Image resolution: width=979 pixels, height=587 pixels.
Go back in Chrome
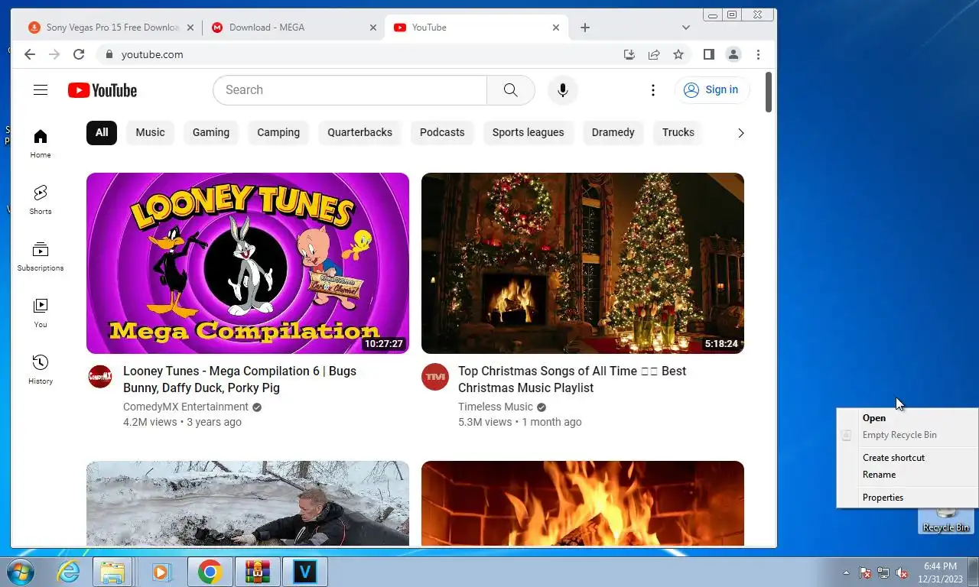(29, 54)
